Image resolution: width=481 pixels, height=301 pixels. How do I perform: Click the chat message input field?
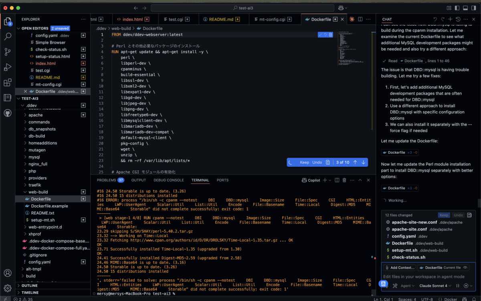428,277
